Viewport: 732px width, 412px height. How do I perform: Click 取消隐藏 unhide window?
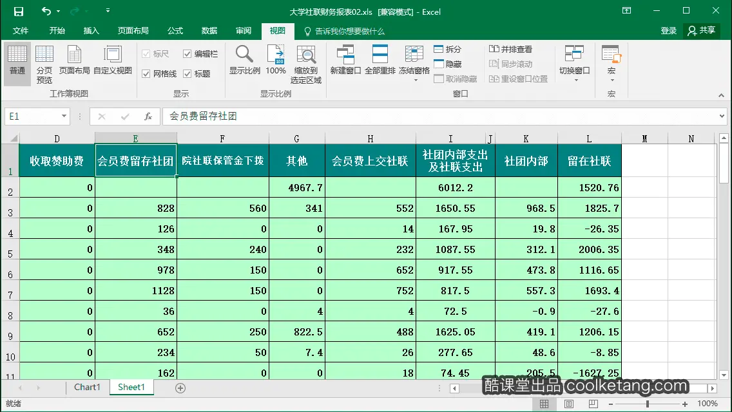(x=455, y=79)
